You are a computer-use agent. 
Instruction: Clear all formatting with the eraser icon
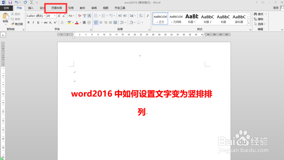(80, 16)
